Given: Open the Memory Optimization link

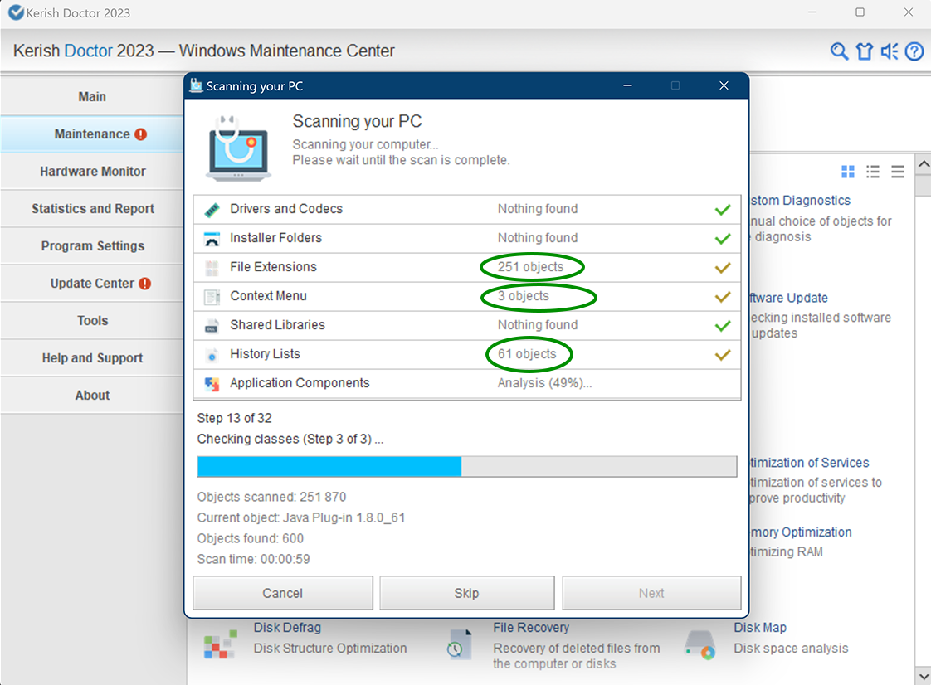Looking at the screenshot, I should point(801,532).
